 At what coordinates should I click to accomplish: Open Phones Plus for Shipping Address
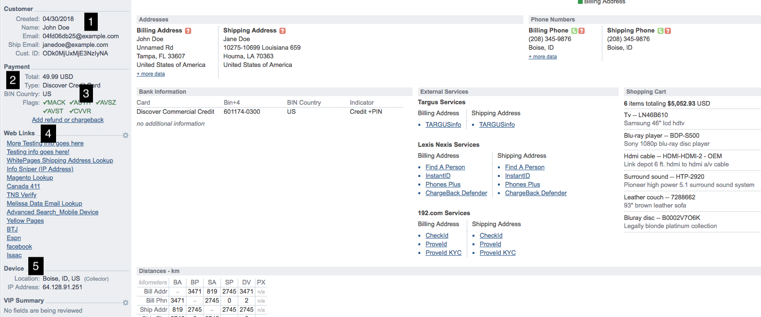[x=522, y=185]
